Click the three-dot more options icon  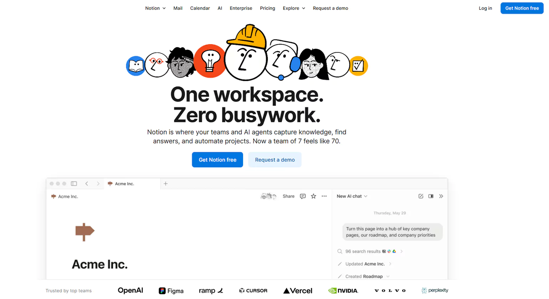point(324,196)
